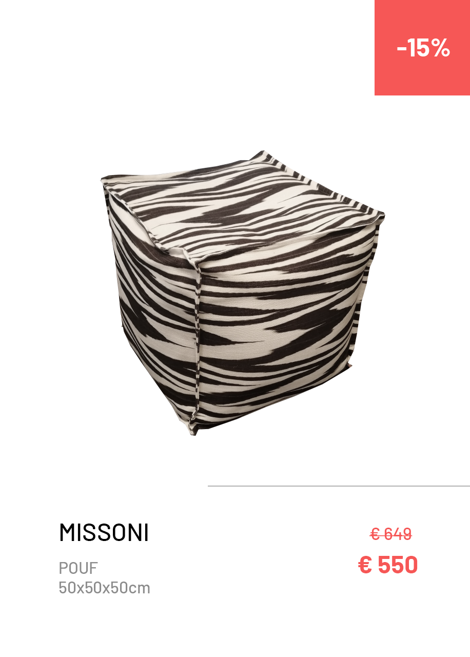
Task: Select the 50x50x50cm dimensions text
Action: [x=105, y=588]
